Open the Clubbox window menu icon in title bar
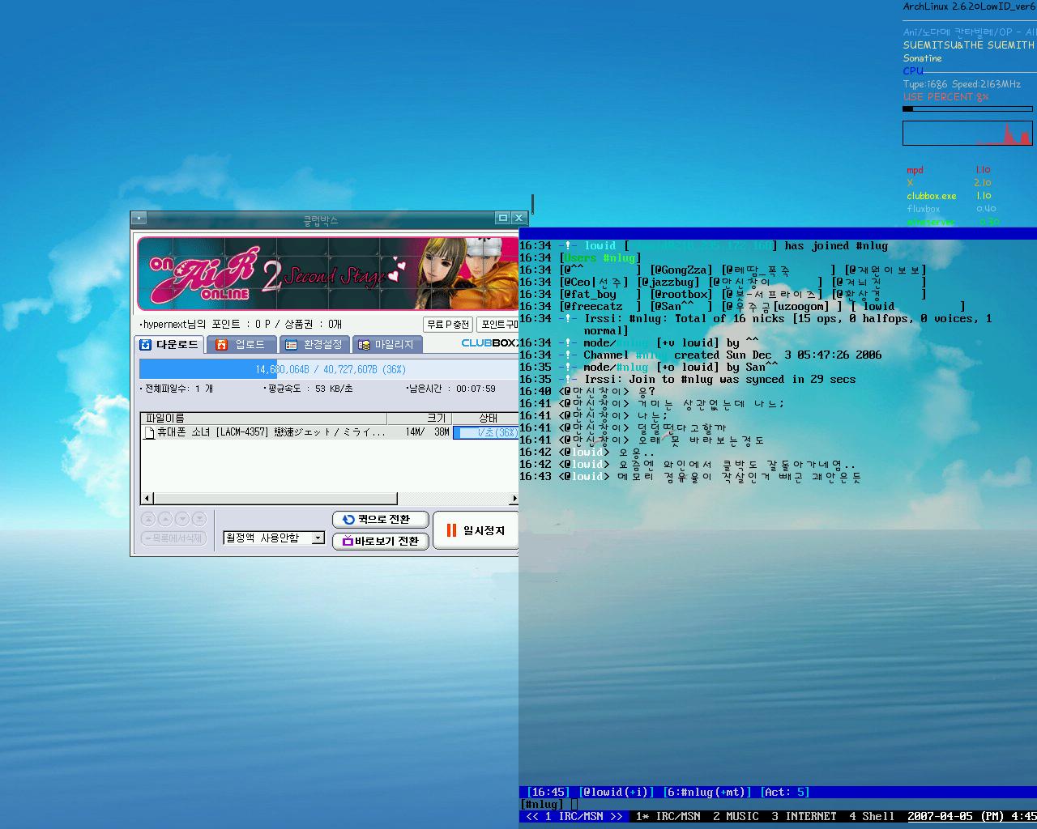This screenshot has height=829, width=1037. [139, 218]
